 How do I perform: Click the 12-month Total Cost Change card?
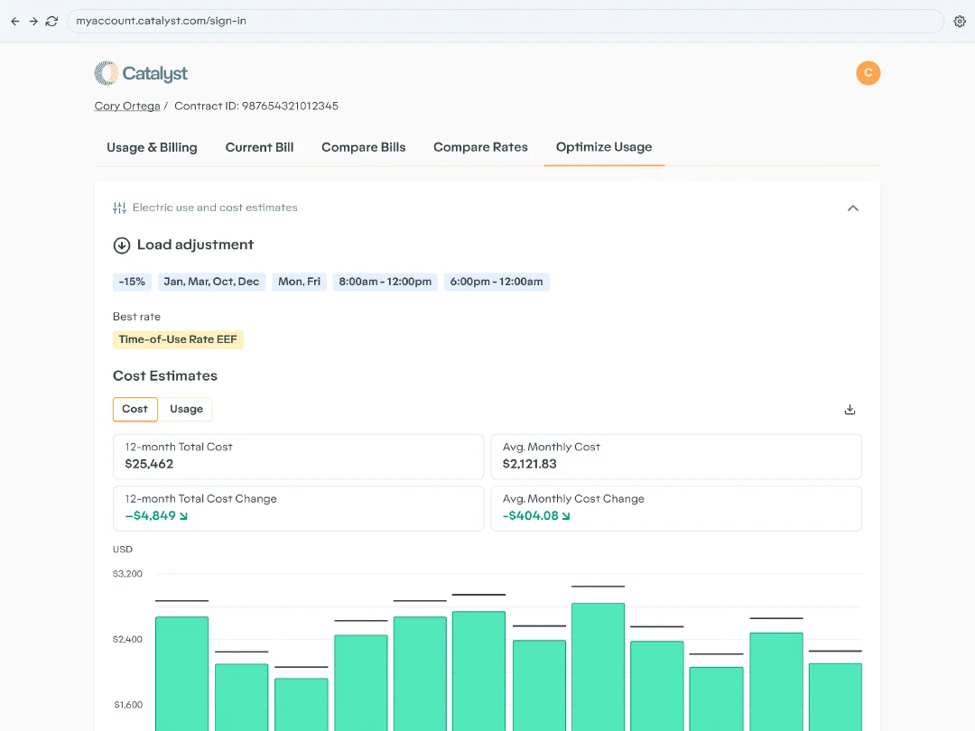[x=299, y=508]
